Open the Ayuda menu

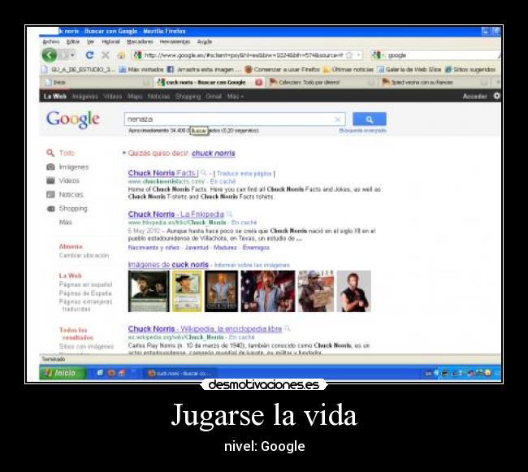[x=205, y=41]
